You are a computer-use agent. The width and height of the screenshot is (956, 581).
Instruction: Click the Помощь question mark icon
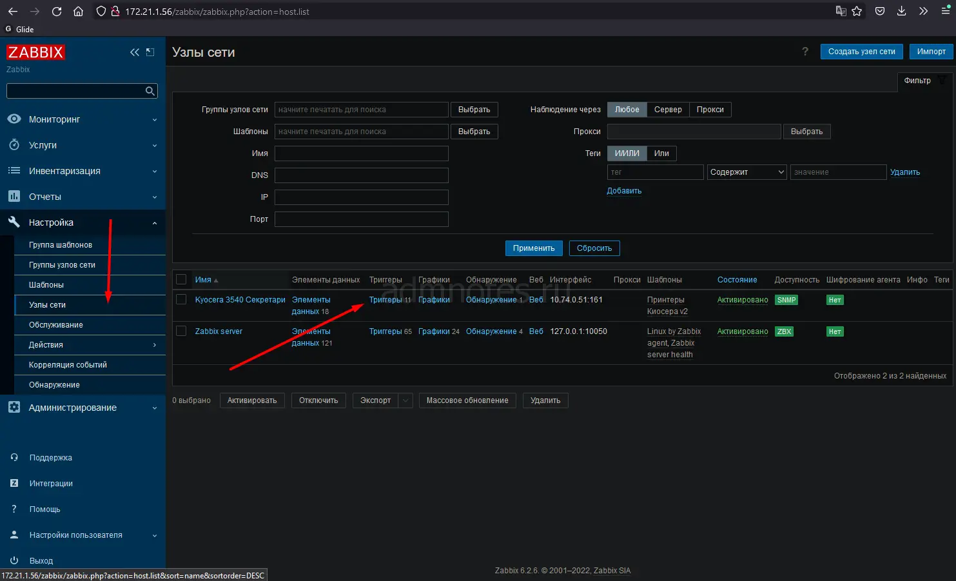point(14,509)
